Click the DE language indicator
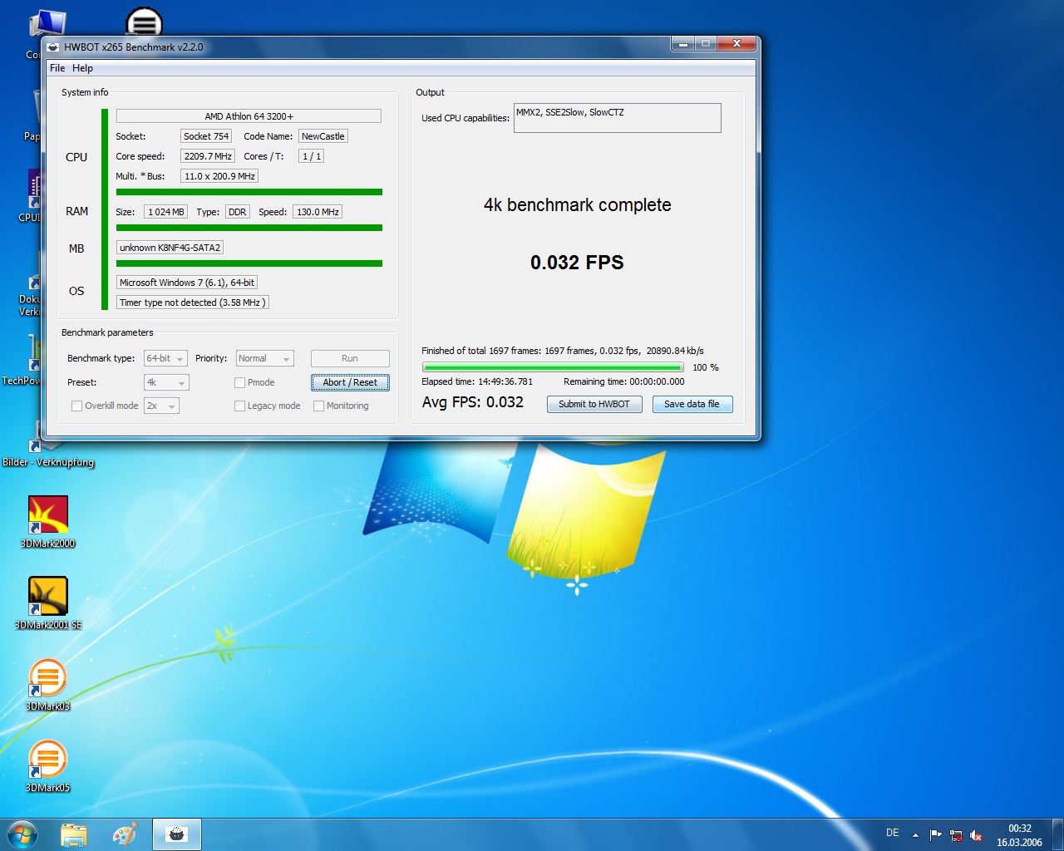Image resolution: width=1064 pixels, height=851 pixels. coord(892,833)
